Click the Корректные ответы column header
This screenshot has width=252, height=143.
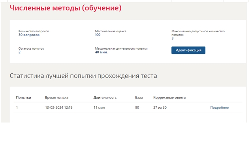point(170,97)
